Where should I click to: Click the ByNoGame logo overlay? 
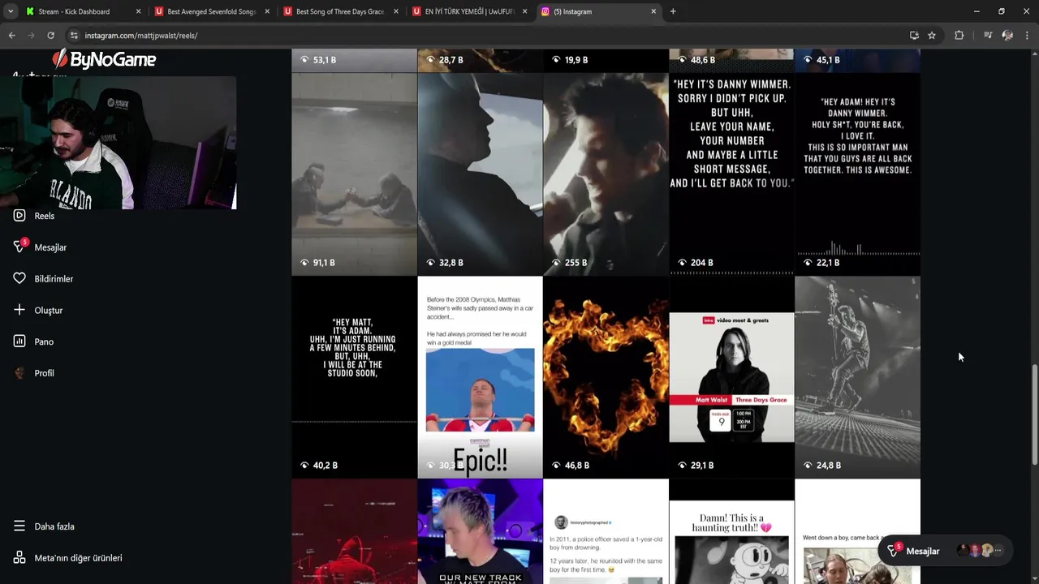pos(104,59)
